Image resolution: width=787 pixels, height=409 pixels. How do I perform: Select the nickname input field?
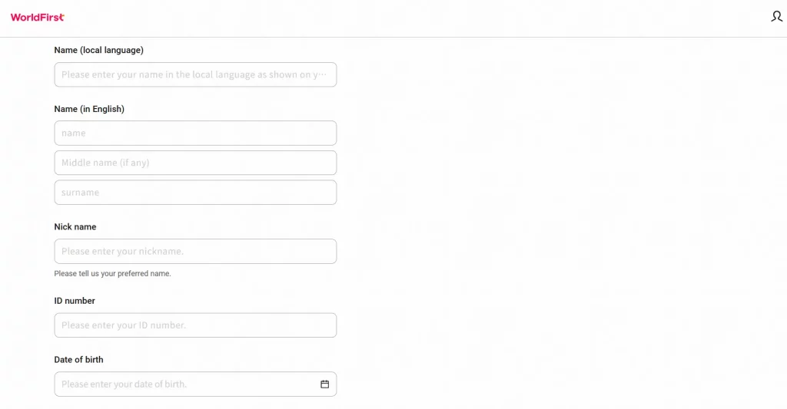(x=195, y=251)
